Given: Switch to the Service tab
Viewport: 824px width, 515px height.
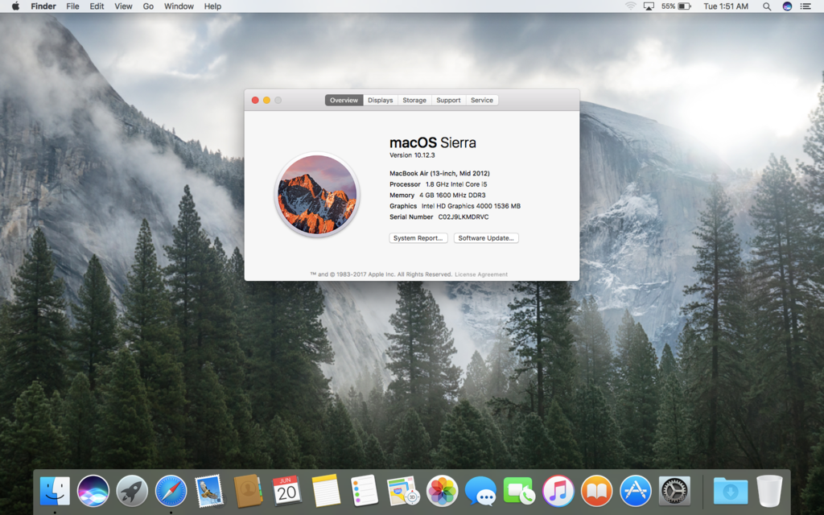Looking at the screenshot, I should coord(482,100).
